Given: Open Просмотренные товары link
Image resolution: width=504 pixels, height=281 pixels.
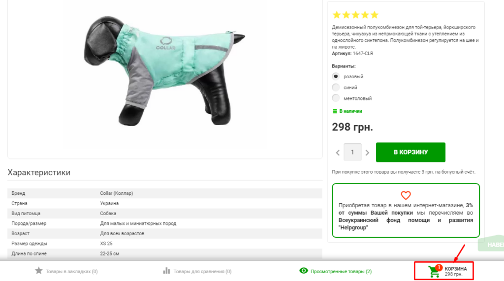Looking at the screenshot, I should coord(341,271).
